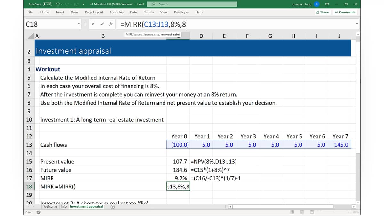Click the MIRR result cell 9.2%
This screenshot has width=384, height=216.
[x=178, y=178]
